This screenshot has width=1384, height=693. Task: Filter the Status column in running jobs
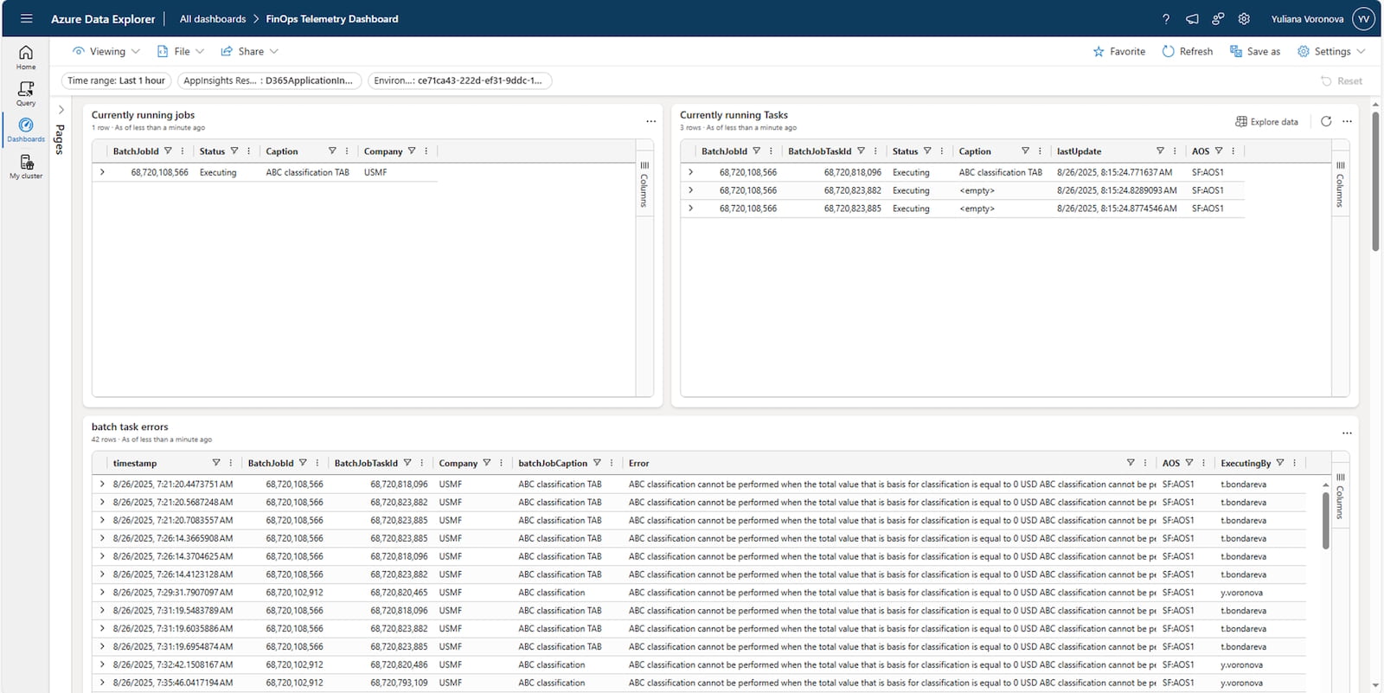click(x=234, y=151)
